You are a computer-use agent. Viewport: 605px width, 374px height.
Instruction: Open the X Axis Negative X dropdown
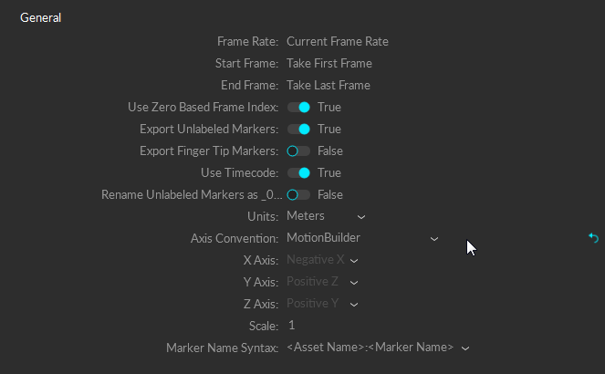tap(321, 260)
